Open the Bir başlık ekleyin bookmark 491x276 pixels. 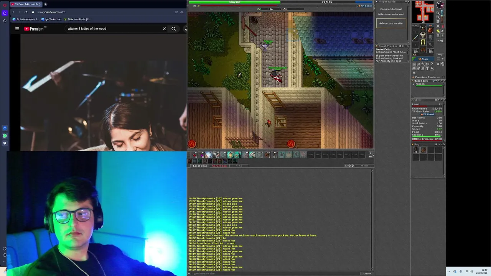click(25, 19)
